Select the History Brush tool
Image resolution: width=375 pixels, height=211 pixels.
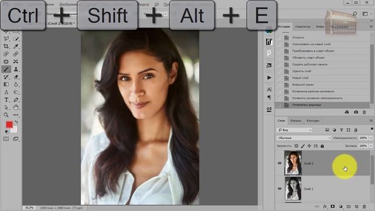point(6,77)
